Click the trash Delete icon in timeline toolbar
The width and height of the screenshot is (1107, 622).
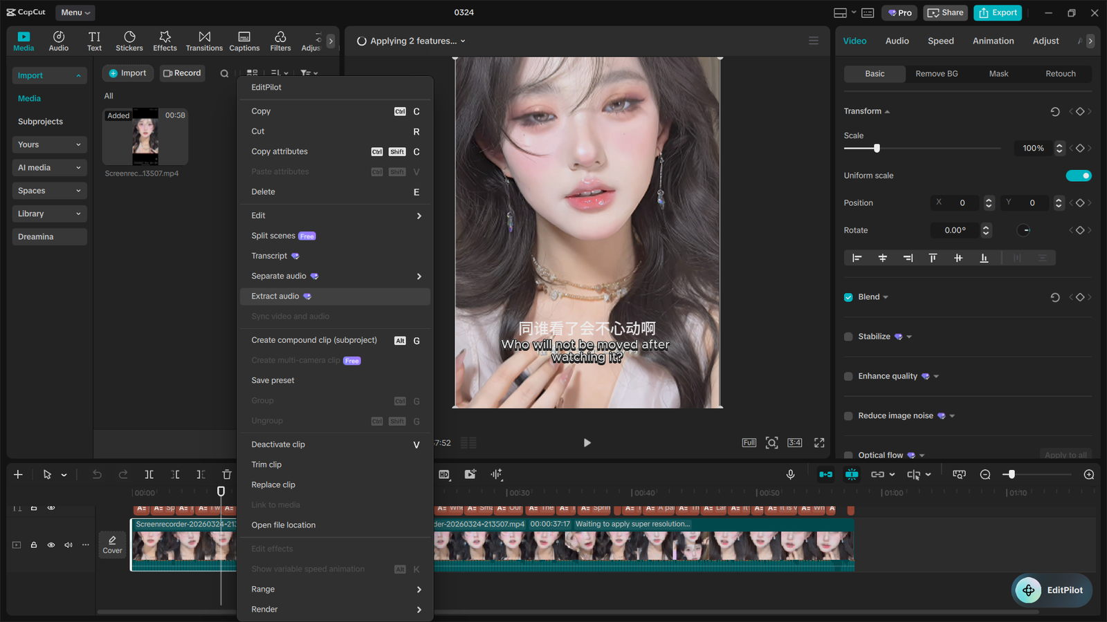click(x=226, y=474)
